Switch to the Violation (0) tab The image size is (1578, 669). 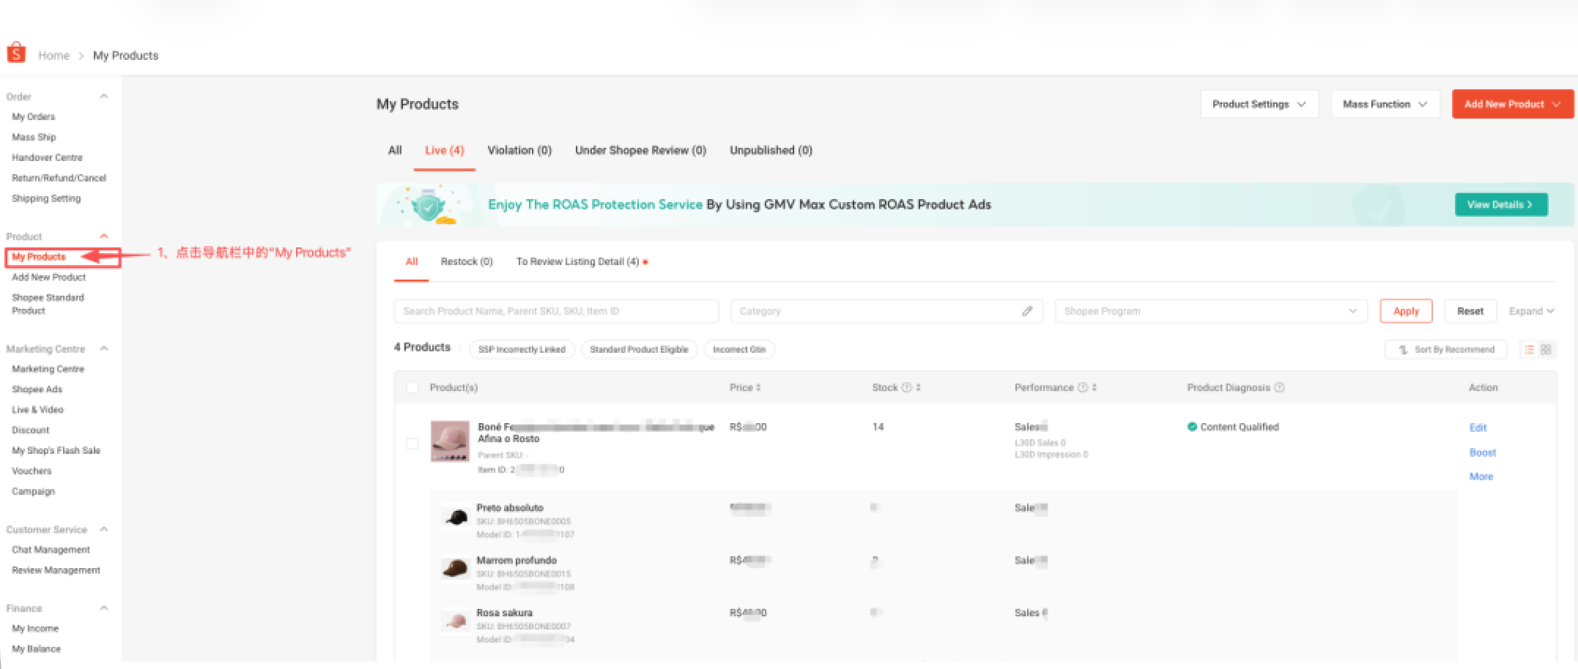(519, 150)
